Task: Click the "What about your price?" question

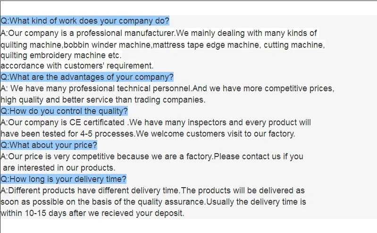Action: (x=49, y=145)
